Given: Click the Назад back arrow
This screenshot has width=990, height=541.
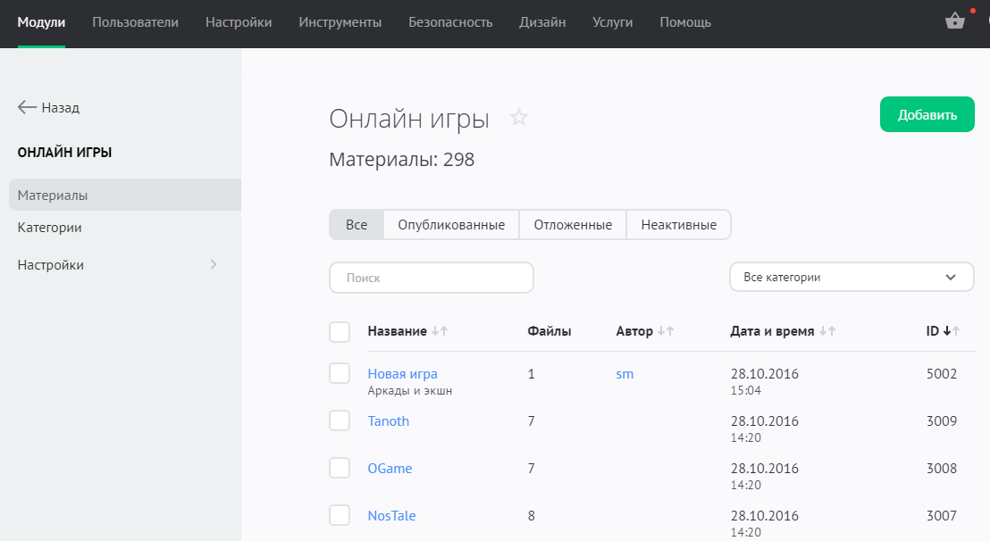Looking at the screenshot, I should (x=27, y=107).
